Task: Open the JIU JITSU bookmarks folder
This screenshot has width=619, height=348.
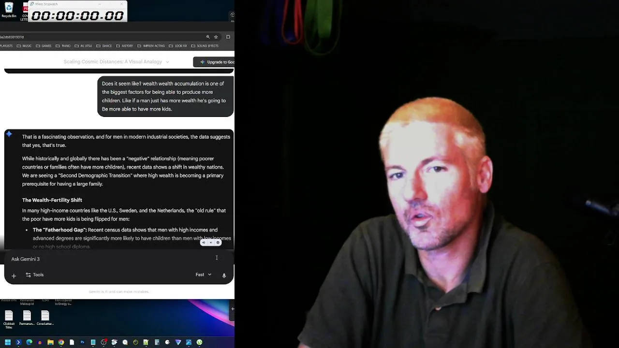Action: [83, 46]
